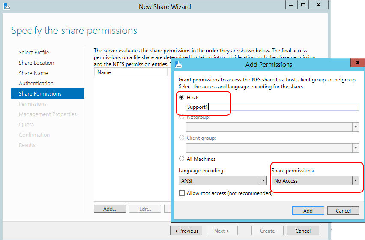The image size is (365, 240).
Task: Close the Add Permissions dialog
Action: 357,63
